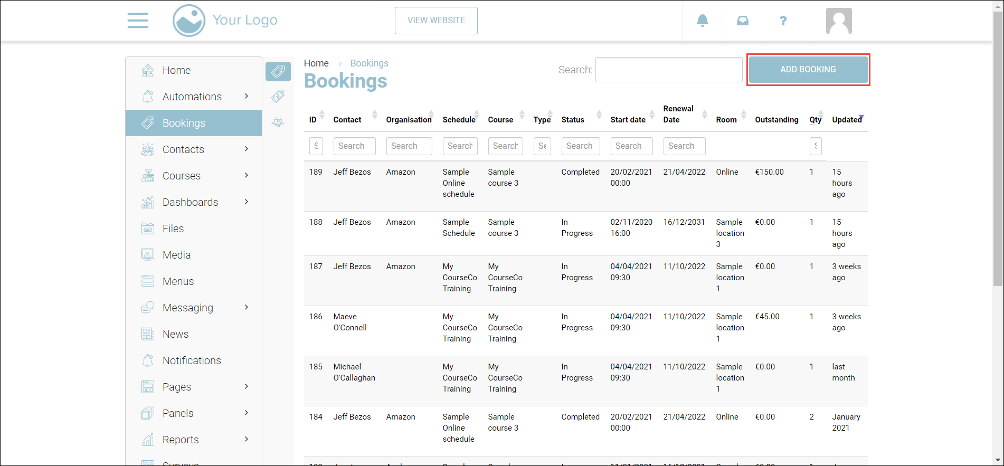The width and height of the screenshot is (1004, 466).
Task: Open the user profile avatar
Action: click(838, 21)
